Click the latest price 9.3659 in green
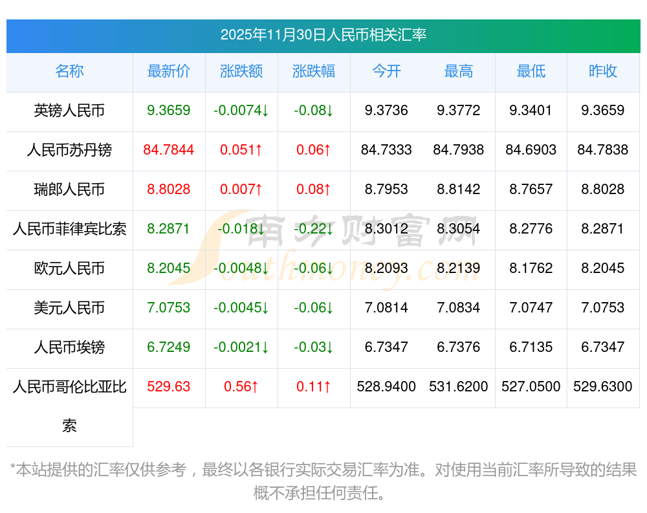 click(169, 111)
